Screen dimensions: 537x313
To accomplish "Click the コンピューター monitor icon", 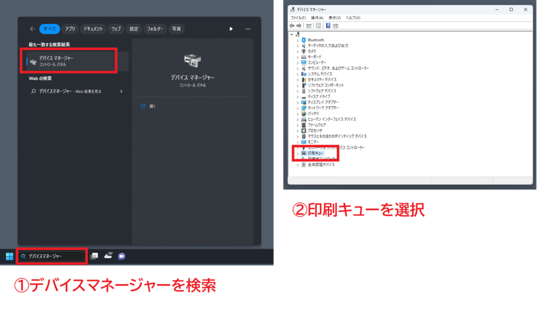I will pyautogui.click(x=304, y=63).
